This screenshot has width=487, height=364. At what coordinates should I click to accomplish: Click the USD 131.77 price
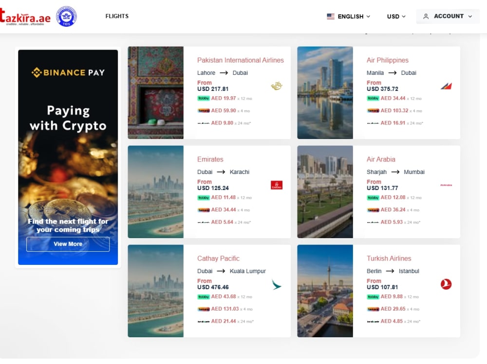(x=382, y=188)
